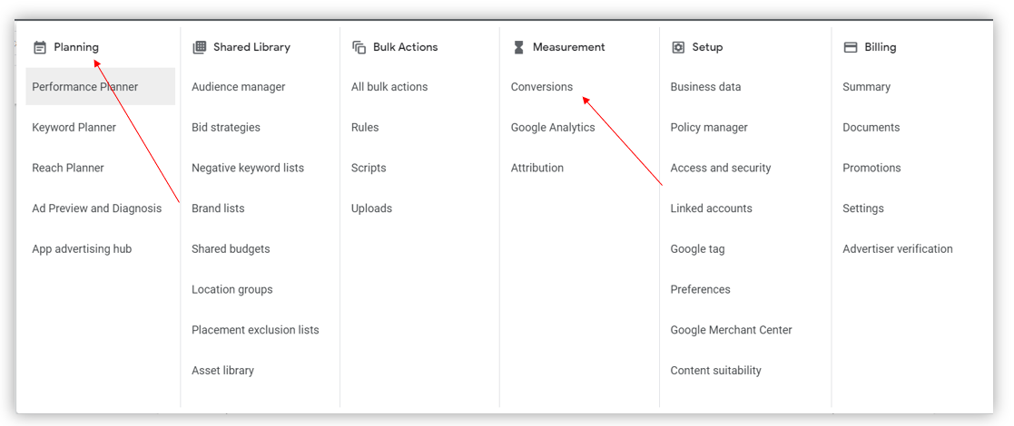The image size is (1014, 426).
Task: Open Keyword Planner
Action: click(x=74, y=127)
